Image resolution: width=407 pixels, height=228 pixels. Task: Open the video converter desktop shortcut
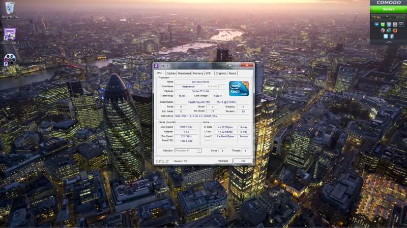click(x=9, y=61)
